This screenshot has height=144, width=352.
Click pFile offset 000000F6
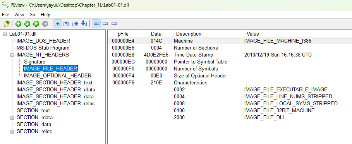[123, 83]
